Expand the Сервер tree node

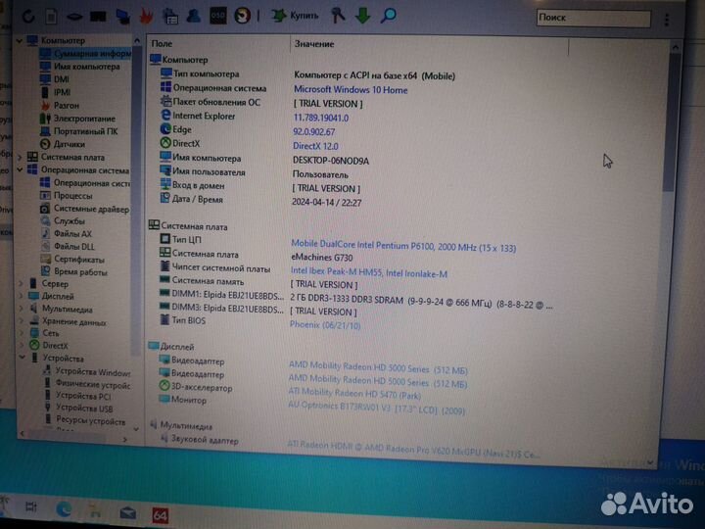[x=21, y=284]
